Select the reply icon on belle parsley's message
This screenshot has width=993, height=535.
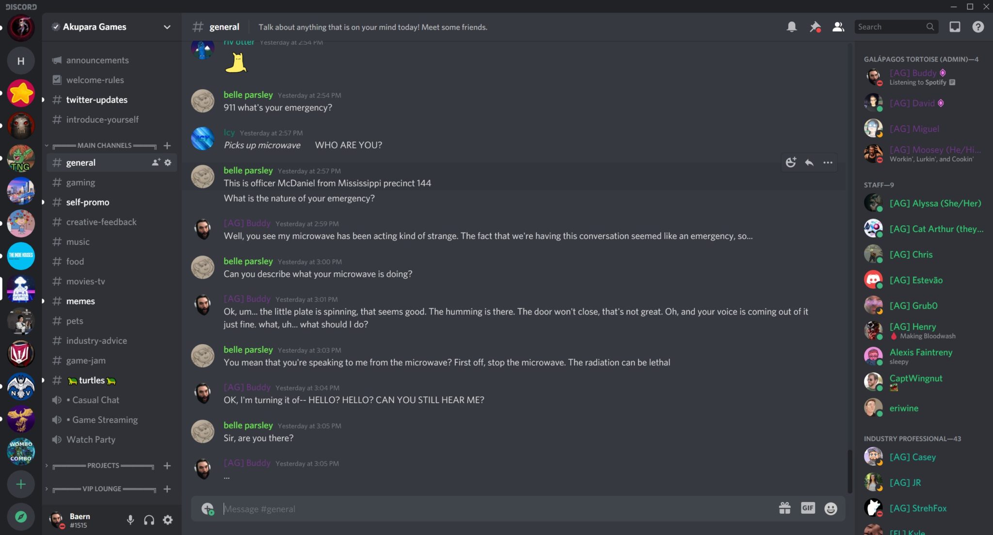coord(809,162)
